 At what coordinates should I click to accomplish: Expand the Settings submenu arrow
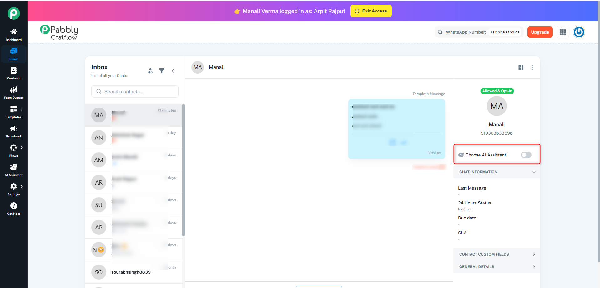click(x=22, y=186)
